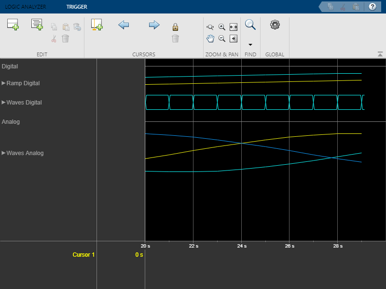
Task: Enable the Pan hand tool
Action: [210, 39]
